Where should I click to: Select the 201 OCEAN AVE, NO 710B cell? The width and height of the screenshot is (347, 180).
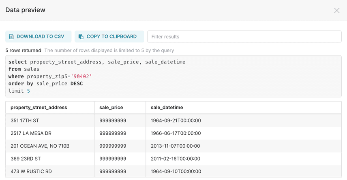click(50, 146)
